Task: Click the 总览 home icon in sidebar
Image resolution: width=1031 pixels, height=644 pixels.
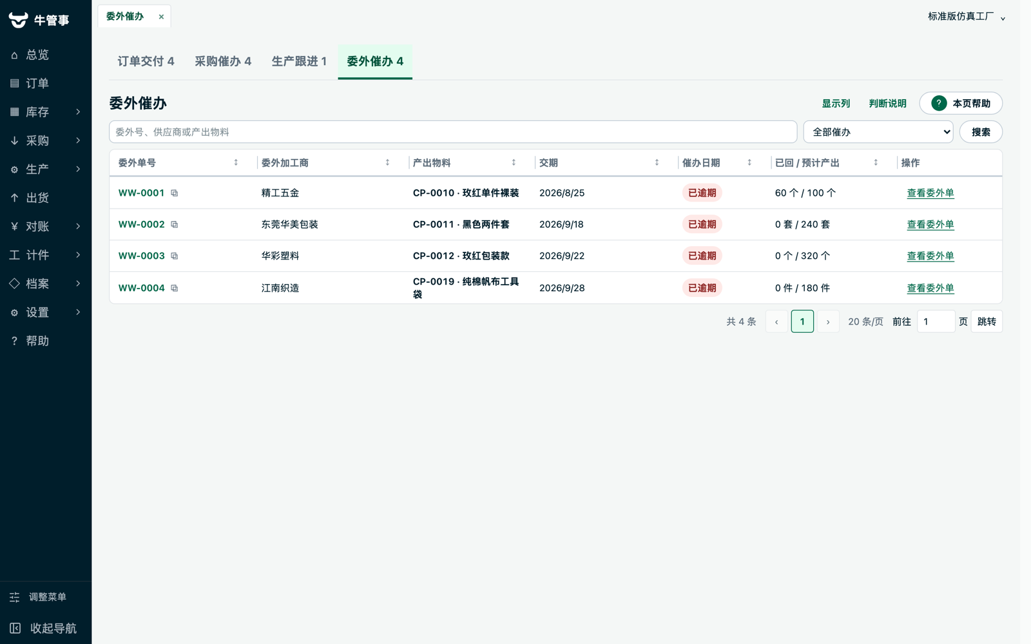Action: click(x=14, y=55)
